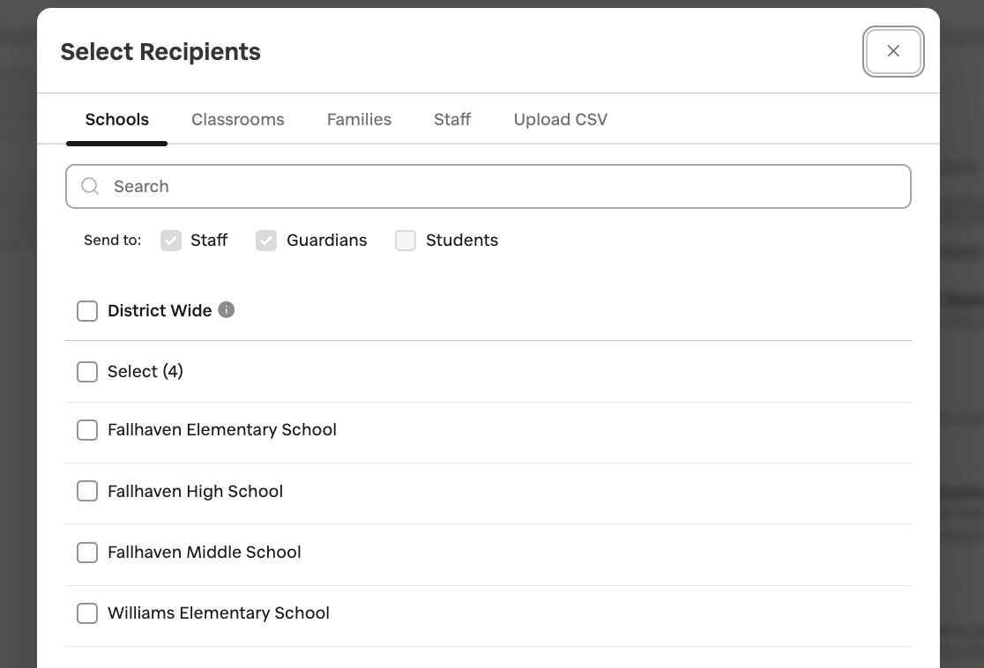Disable the Guardians send-to checkbox

click(x=266, y=240)
